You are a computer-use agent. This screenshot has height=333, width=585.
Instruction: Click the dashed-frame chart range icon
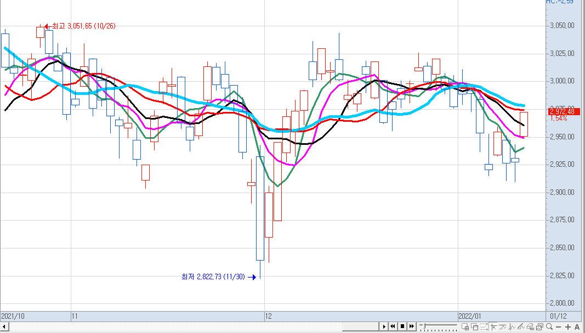[484, 327]
